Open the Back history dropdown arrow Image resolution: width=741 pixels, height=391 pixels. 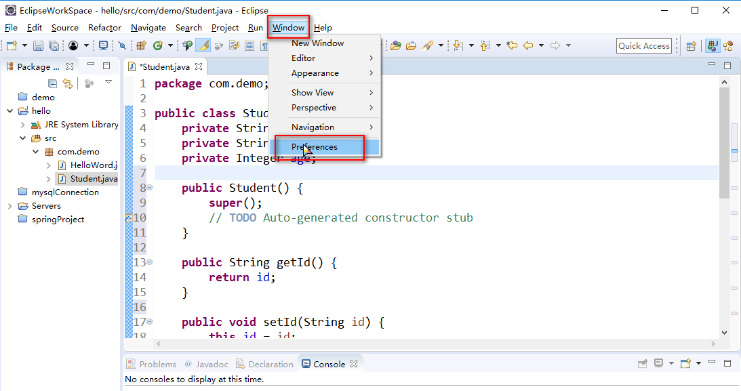point(541,46)
